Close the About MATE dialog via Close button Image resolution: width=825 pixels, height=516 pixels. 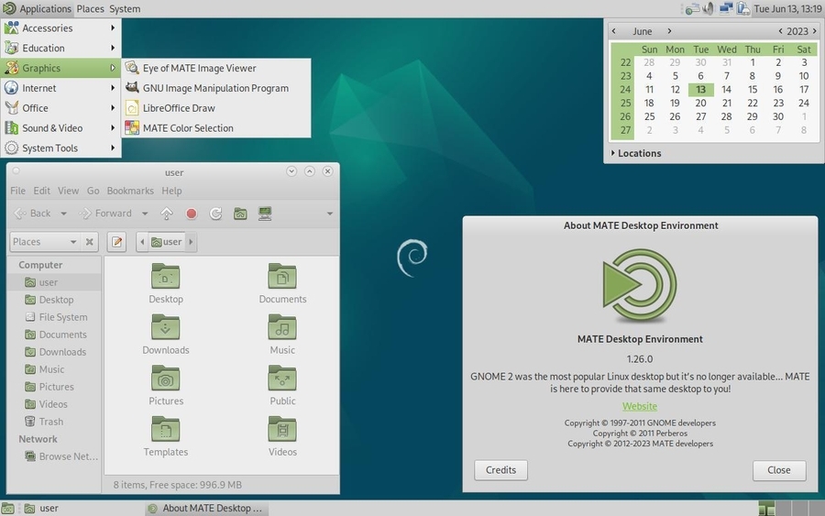tap(778, 470)
